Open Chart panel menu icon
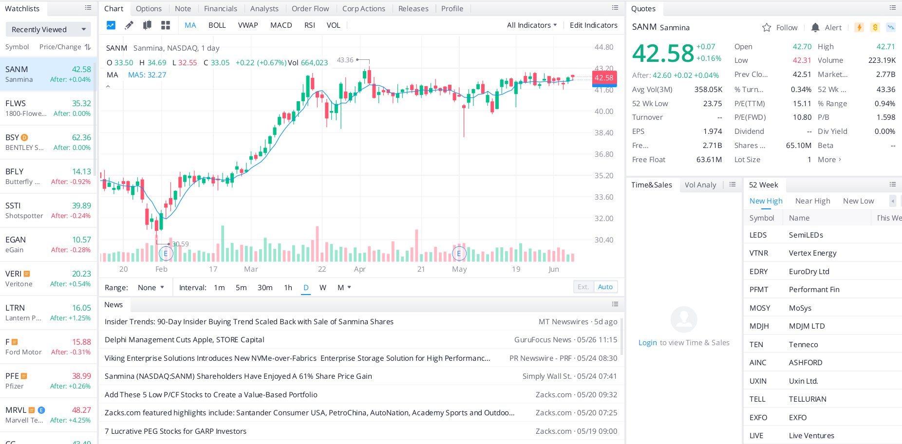This screenshot has height=444, width=902. pyautogui.click(x=615, y=8)
